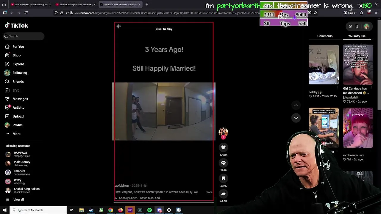
Task: Open Shahid King Bolsen account
Action: pyautogui.click(x=22, y=191)
